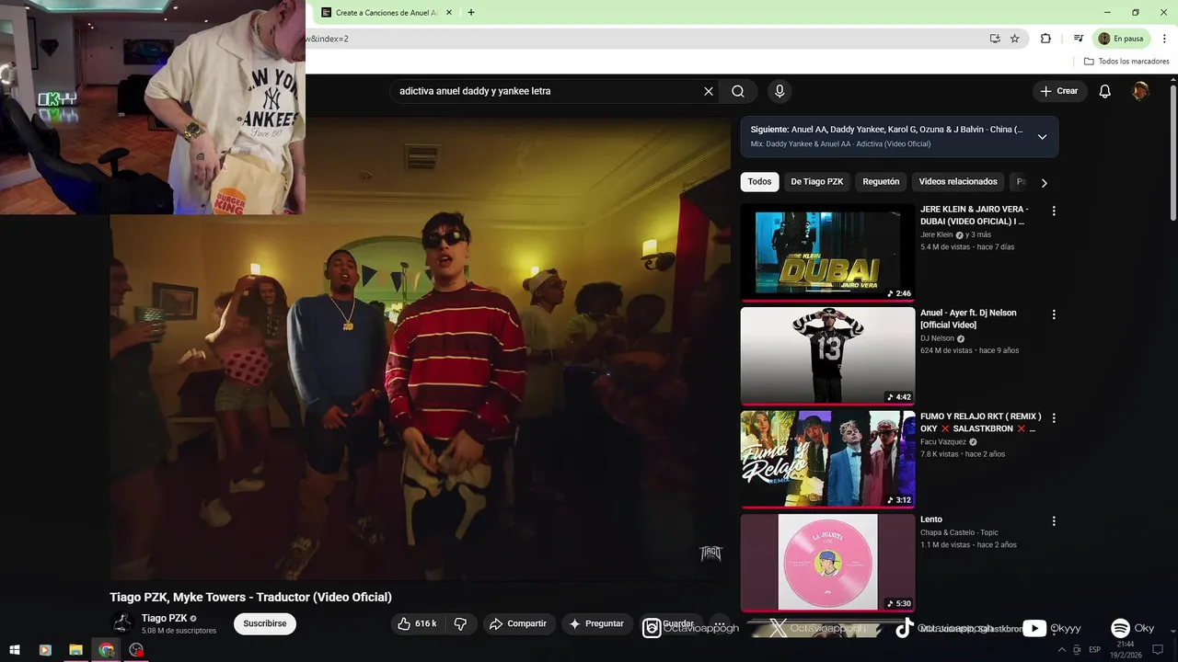Click the DJ Nelson channel name
1178x662 pixels.
pos(937,338)
